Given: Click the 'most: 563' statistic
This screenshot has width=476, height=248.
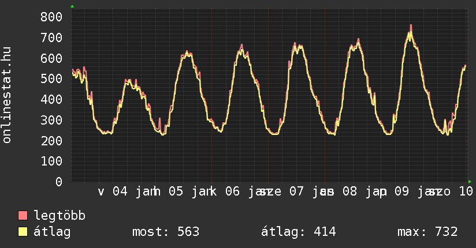Looking at the screenshot, I should (x=166, y=232).
